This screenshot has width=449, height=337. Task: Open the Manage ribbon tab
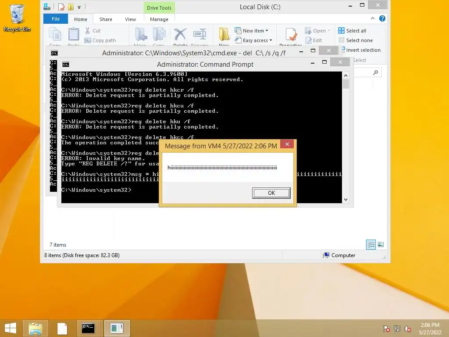[x=159, y=19]
